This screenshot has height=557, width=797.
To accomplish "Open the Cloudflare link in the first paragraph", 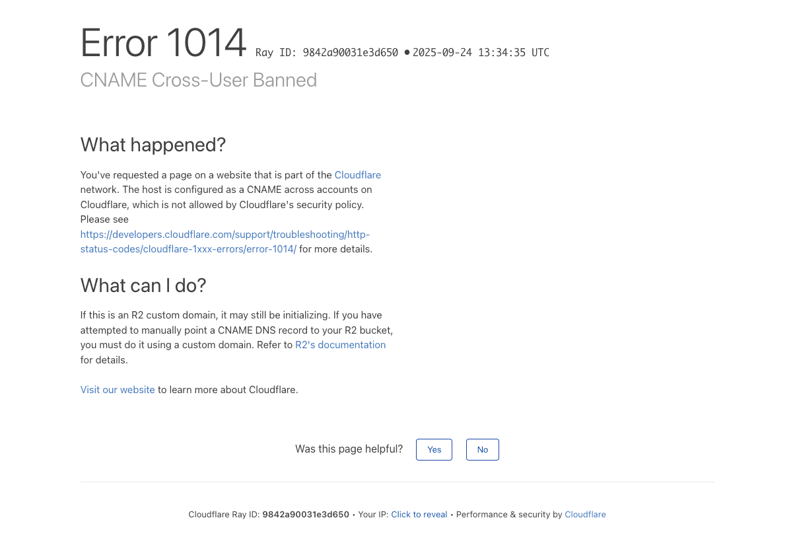I will click(x=357, y=174).
